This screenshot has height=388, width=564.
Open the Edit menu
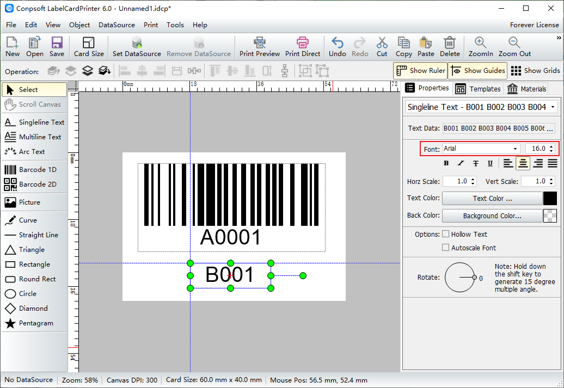click(x=31, y=25)
